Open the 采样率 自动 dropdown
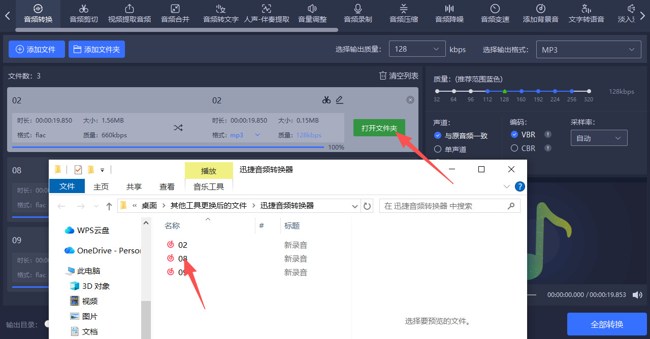This screenshot has width=650, height=339. coord(599,138)
